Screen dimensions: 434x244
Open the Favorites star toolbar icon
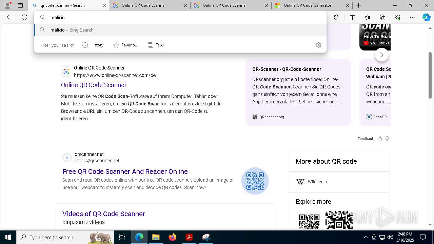click(x=368, y=17)
